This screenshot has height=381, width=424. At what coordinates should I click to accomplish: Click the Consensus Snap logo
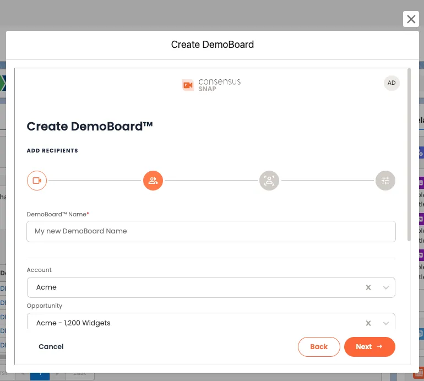point(211,85)
